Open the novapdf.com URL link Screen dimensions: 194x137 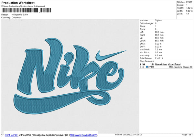pos(83,135)
